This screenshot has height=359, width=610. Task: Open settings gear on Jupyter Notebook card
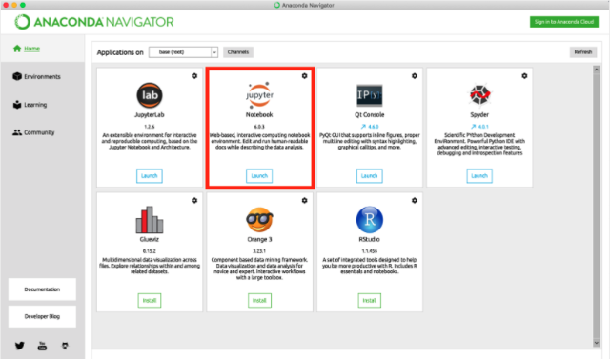click(305, 76)
